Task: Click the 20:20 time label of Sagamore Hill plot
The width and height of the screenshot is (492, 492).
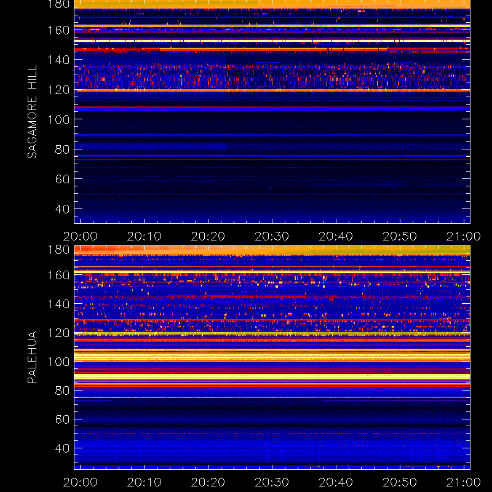Action: pyautogui.click(x=208, y=236)
